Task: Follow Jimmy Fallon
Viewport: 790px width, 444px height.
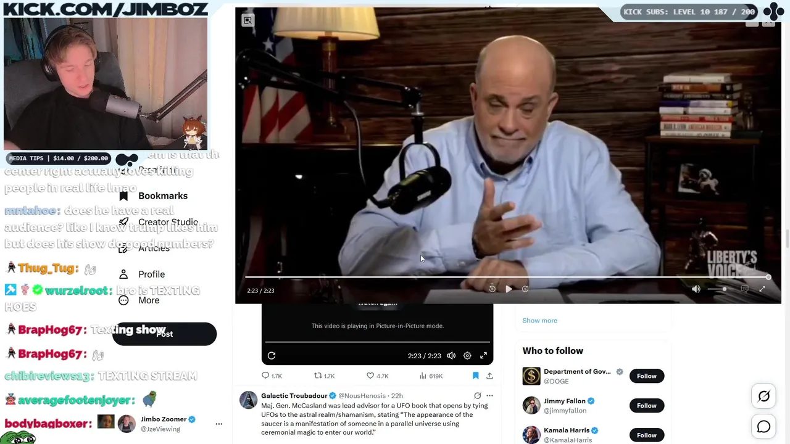Action: click(x=646, y=405)
